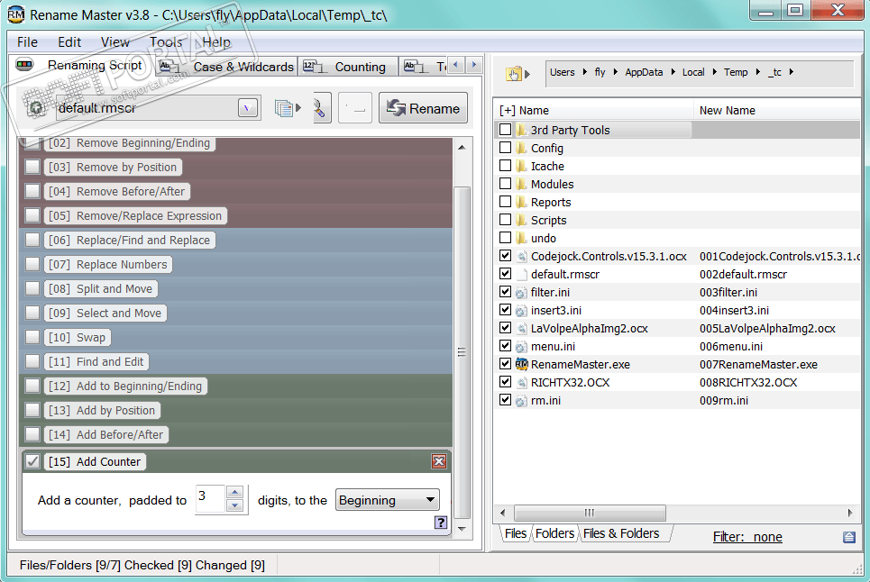Viewport: 870px width, 582px height.
Task: Disable step 15 Add Counter checkbox
Action: pyautogui.click(x=32, y=461)
